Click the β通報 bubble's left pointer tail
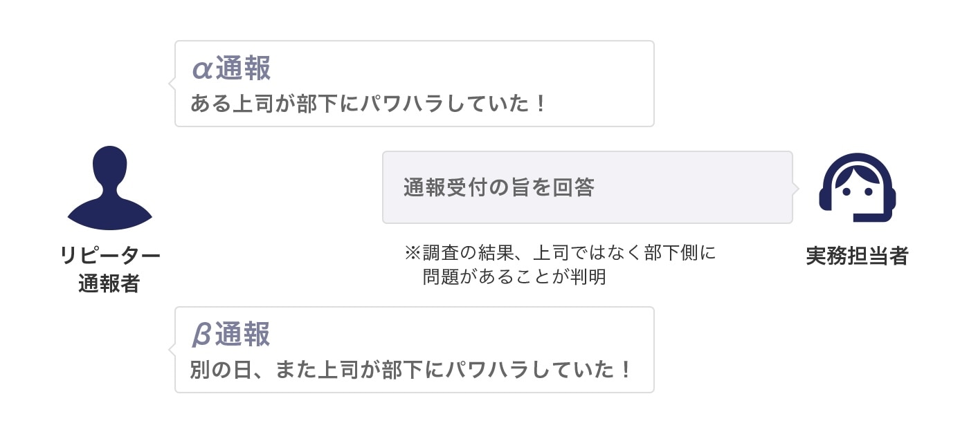The height and width of the screenshot is (432, 960). [172, 350]
